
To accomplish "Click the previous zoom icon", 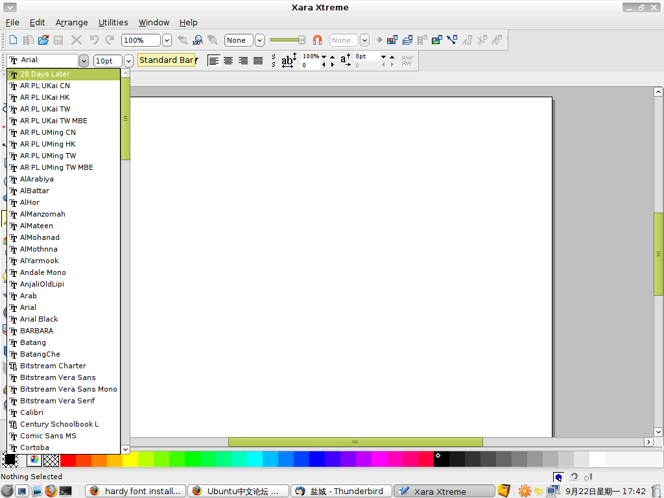I will [x=182, y=40].
